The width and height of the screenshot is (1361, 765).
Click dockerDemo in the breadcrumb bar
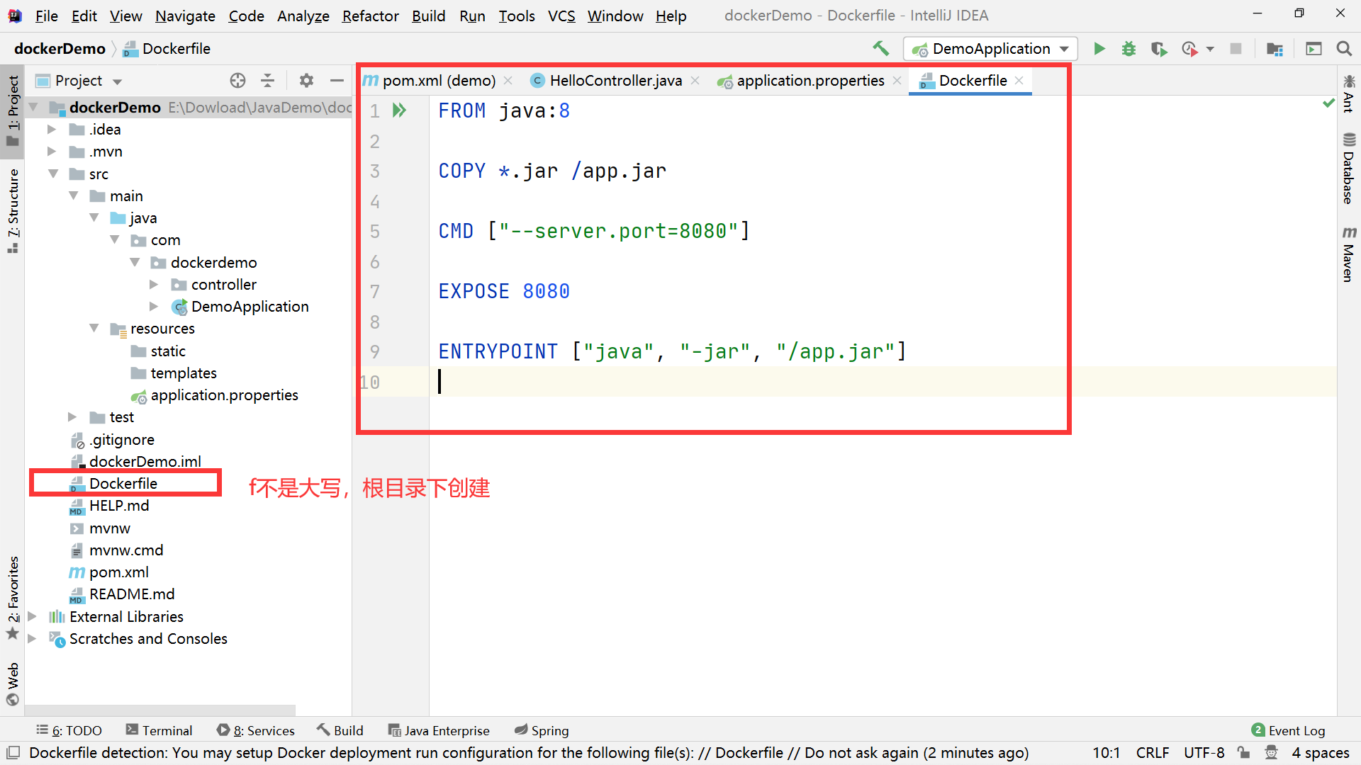(60, 49)
